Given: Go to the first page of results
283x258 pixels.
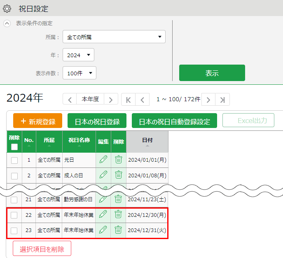Looking at the screenshot, I should click(129, 99).
